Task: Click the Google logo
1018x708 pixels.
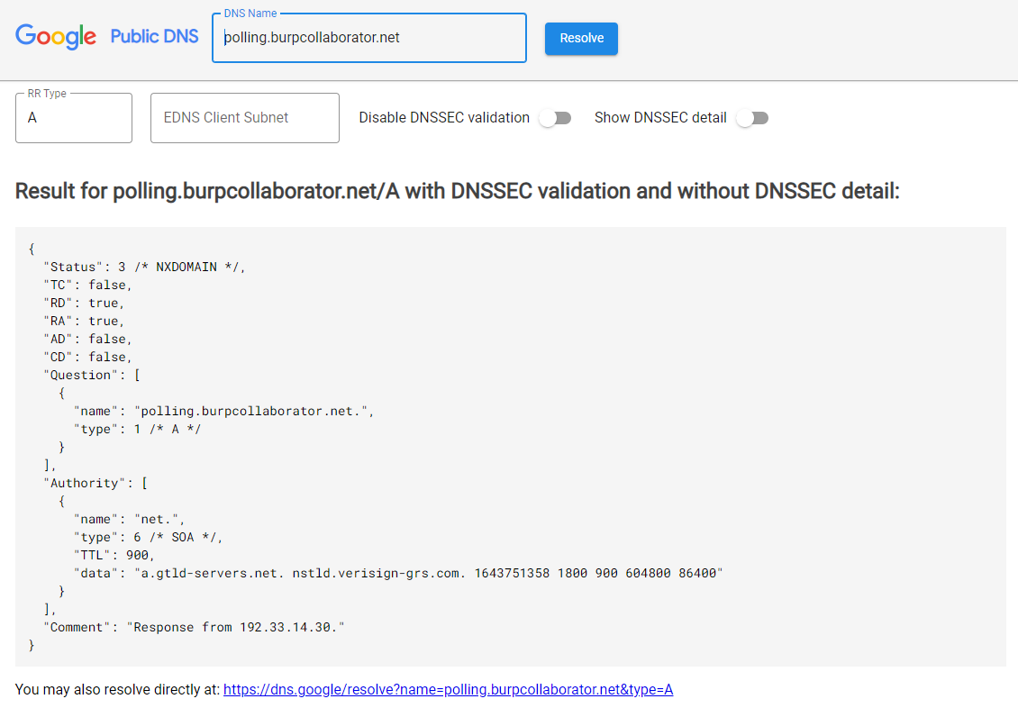Action: coord(56,37)
